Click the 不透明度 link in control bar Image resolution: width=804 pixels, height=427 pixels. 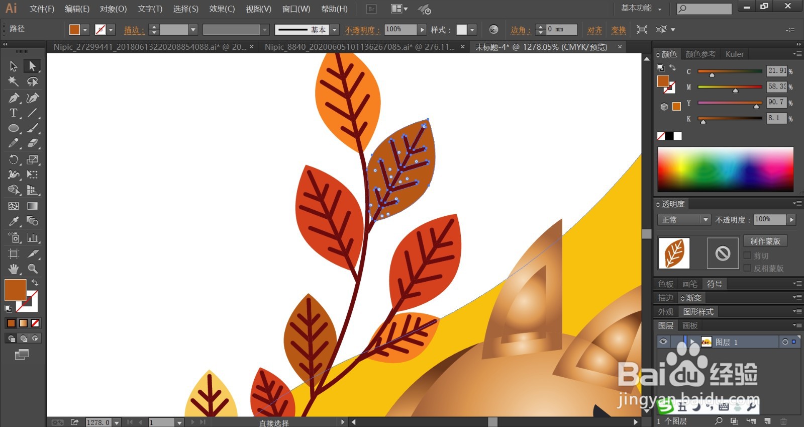tap(362, 30)
